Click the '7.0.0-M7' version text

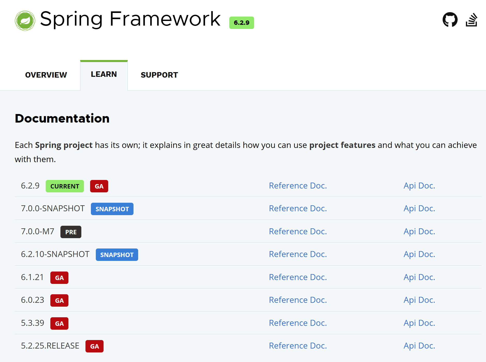click(38, 231)
